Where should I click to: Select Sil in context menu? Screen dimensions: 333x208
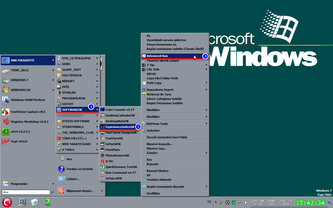click(175, 175)
